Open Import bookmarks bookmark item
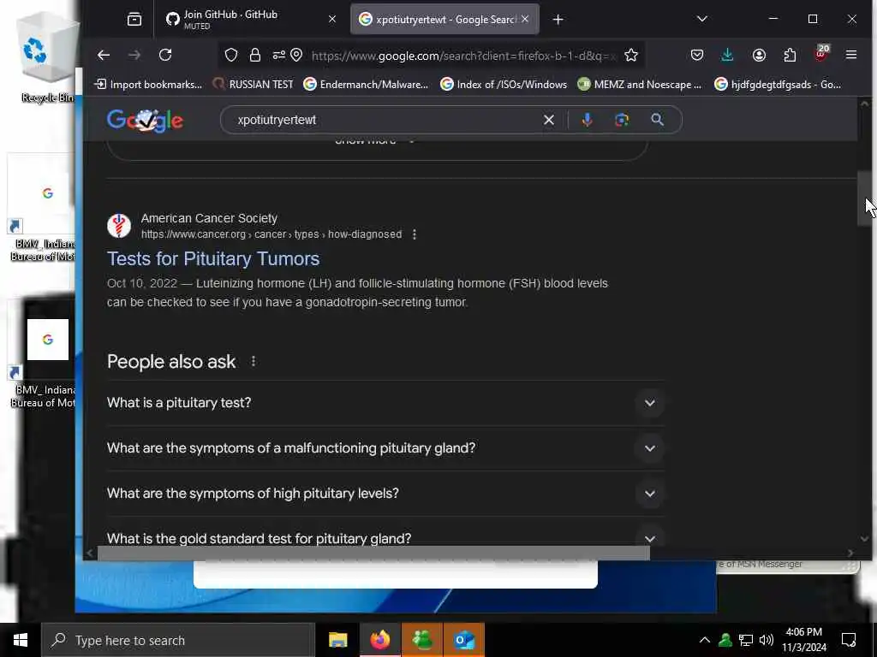877x657 pixels. 148,85
